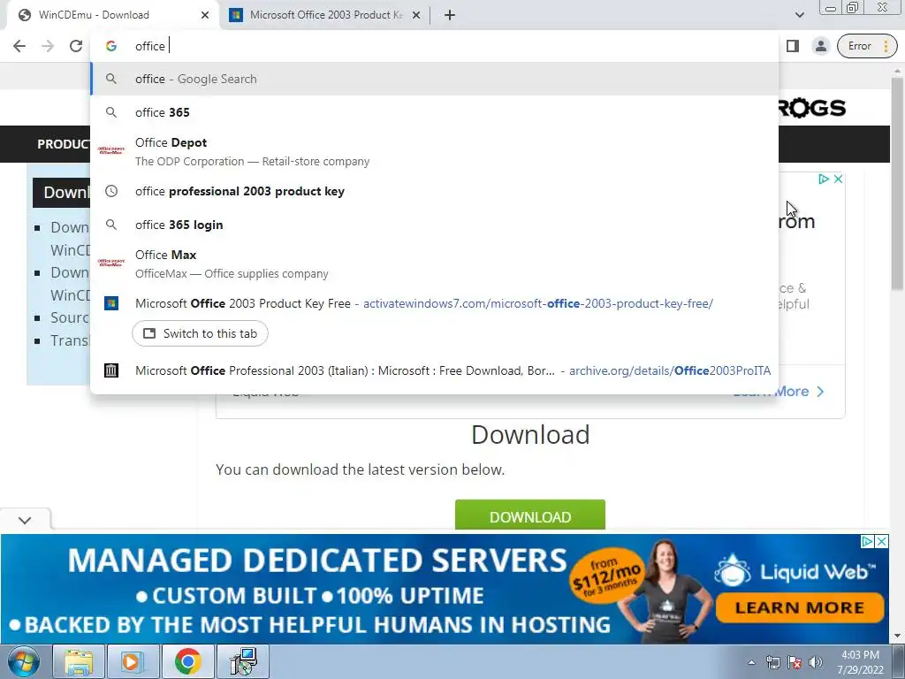The width and height of the screenshot is (905, 679).
Task: Open Microsoft Office 2003 Product Key Free suggestion
Action: coord(435,303)
